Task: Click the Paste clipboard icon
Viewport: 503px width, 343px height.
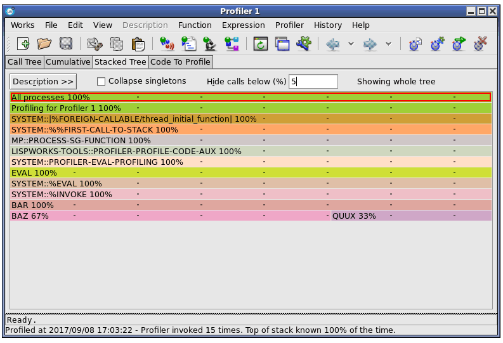Action: [x=138, y=44]
